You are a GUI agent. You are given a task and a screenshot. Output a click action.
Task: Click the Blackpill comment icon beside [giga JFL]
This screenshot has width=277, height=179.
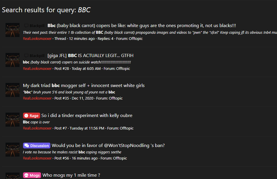click(x=26, y=56)
